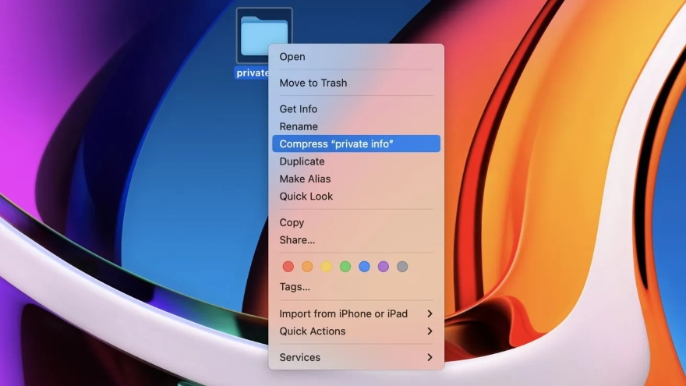Select Make Alias option

pyautogui.click(x=305, y=179)
